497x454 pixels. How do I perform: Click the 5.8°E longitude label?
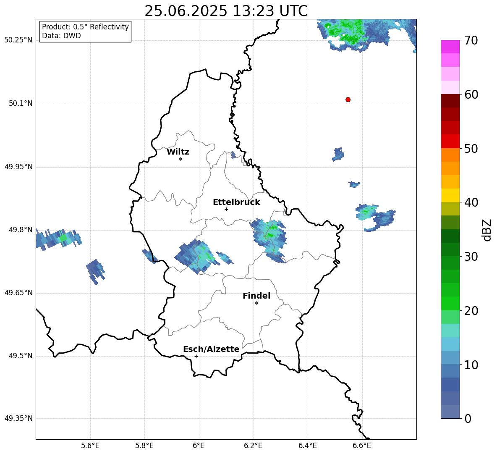coord(144,446)
